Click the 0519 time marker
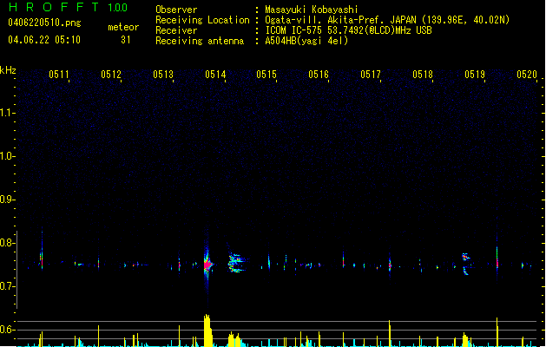 click(475, 75)
